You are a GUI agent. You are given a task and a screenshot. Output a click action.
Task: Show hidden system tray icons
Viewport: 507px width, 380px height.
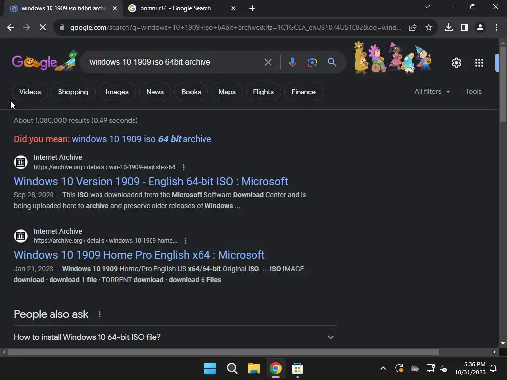tap(383, 368)
